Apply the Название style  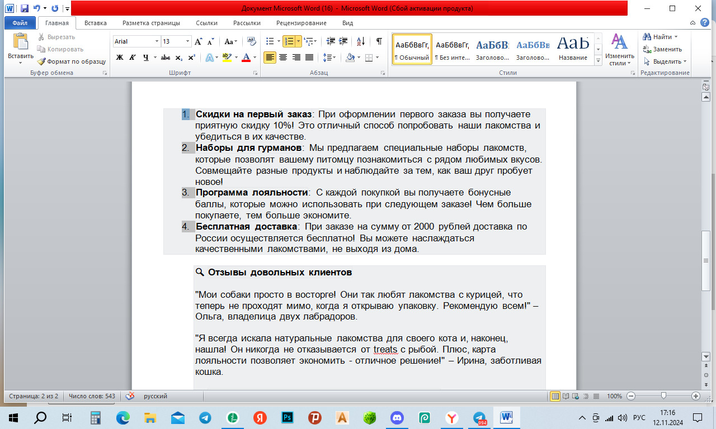coord(573,49)
